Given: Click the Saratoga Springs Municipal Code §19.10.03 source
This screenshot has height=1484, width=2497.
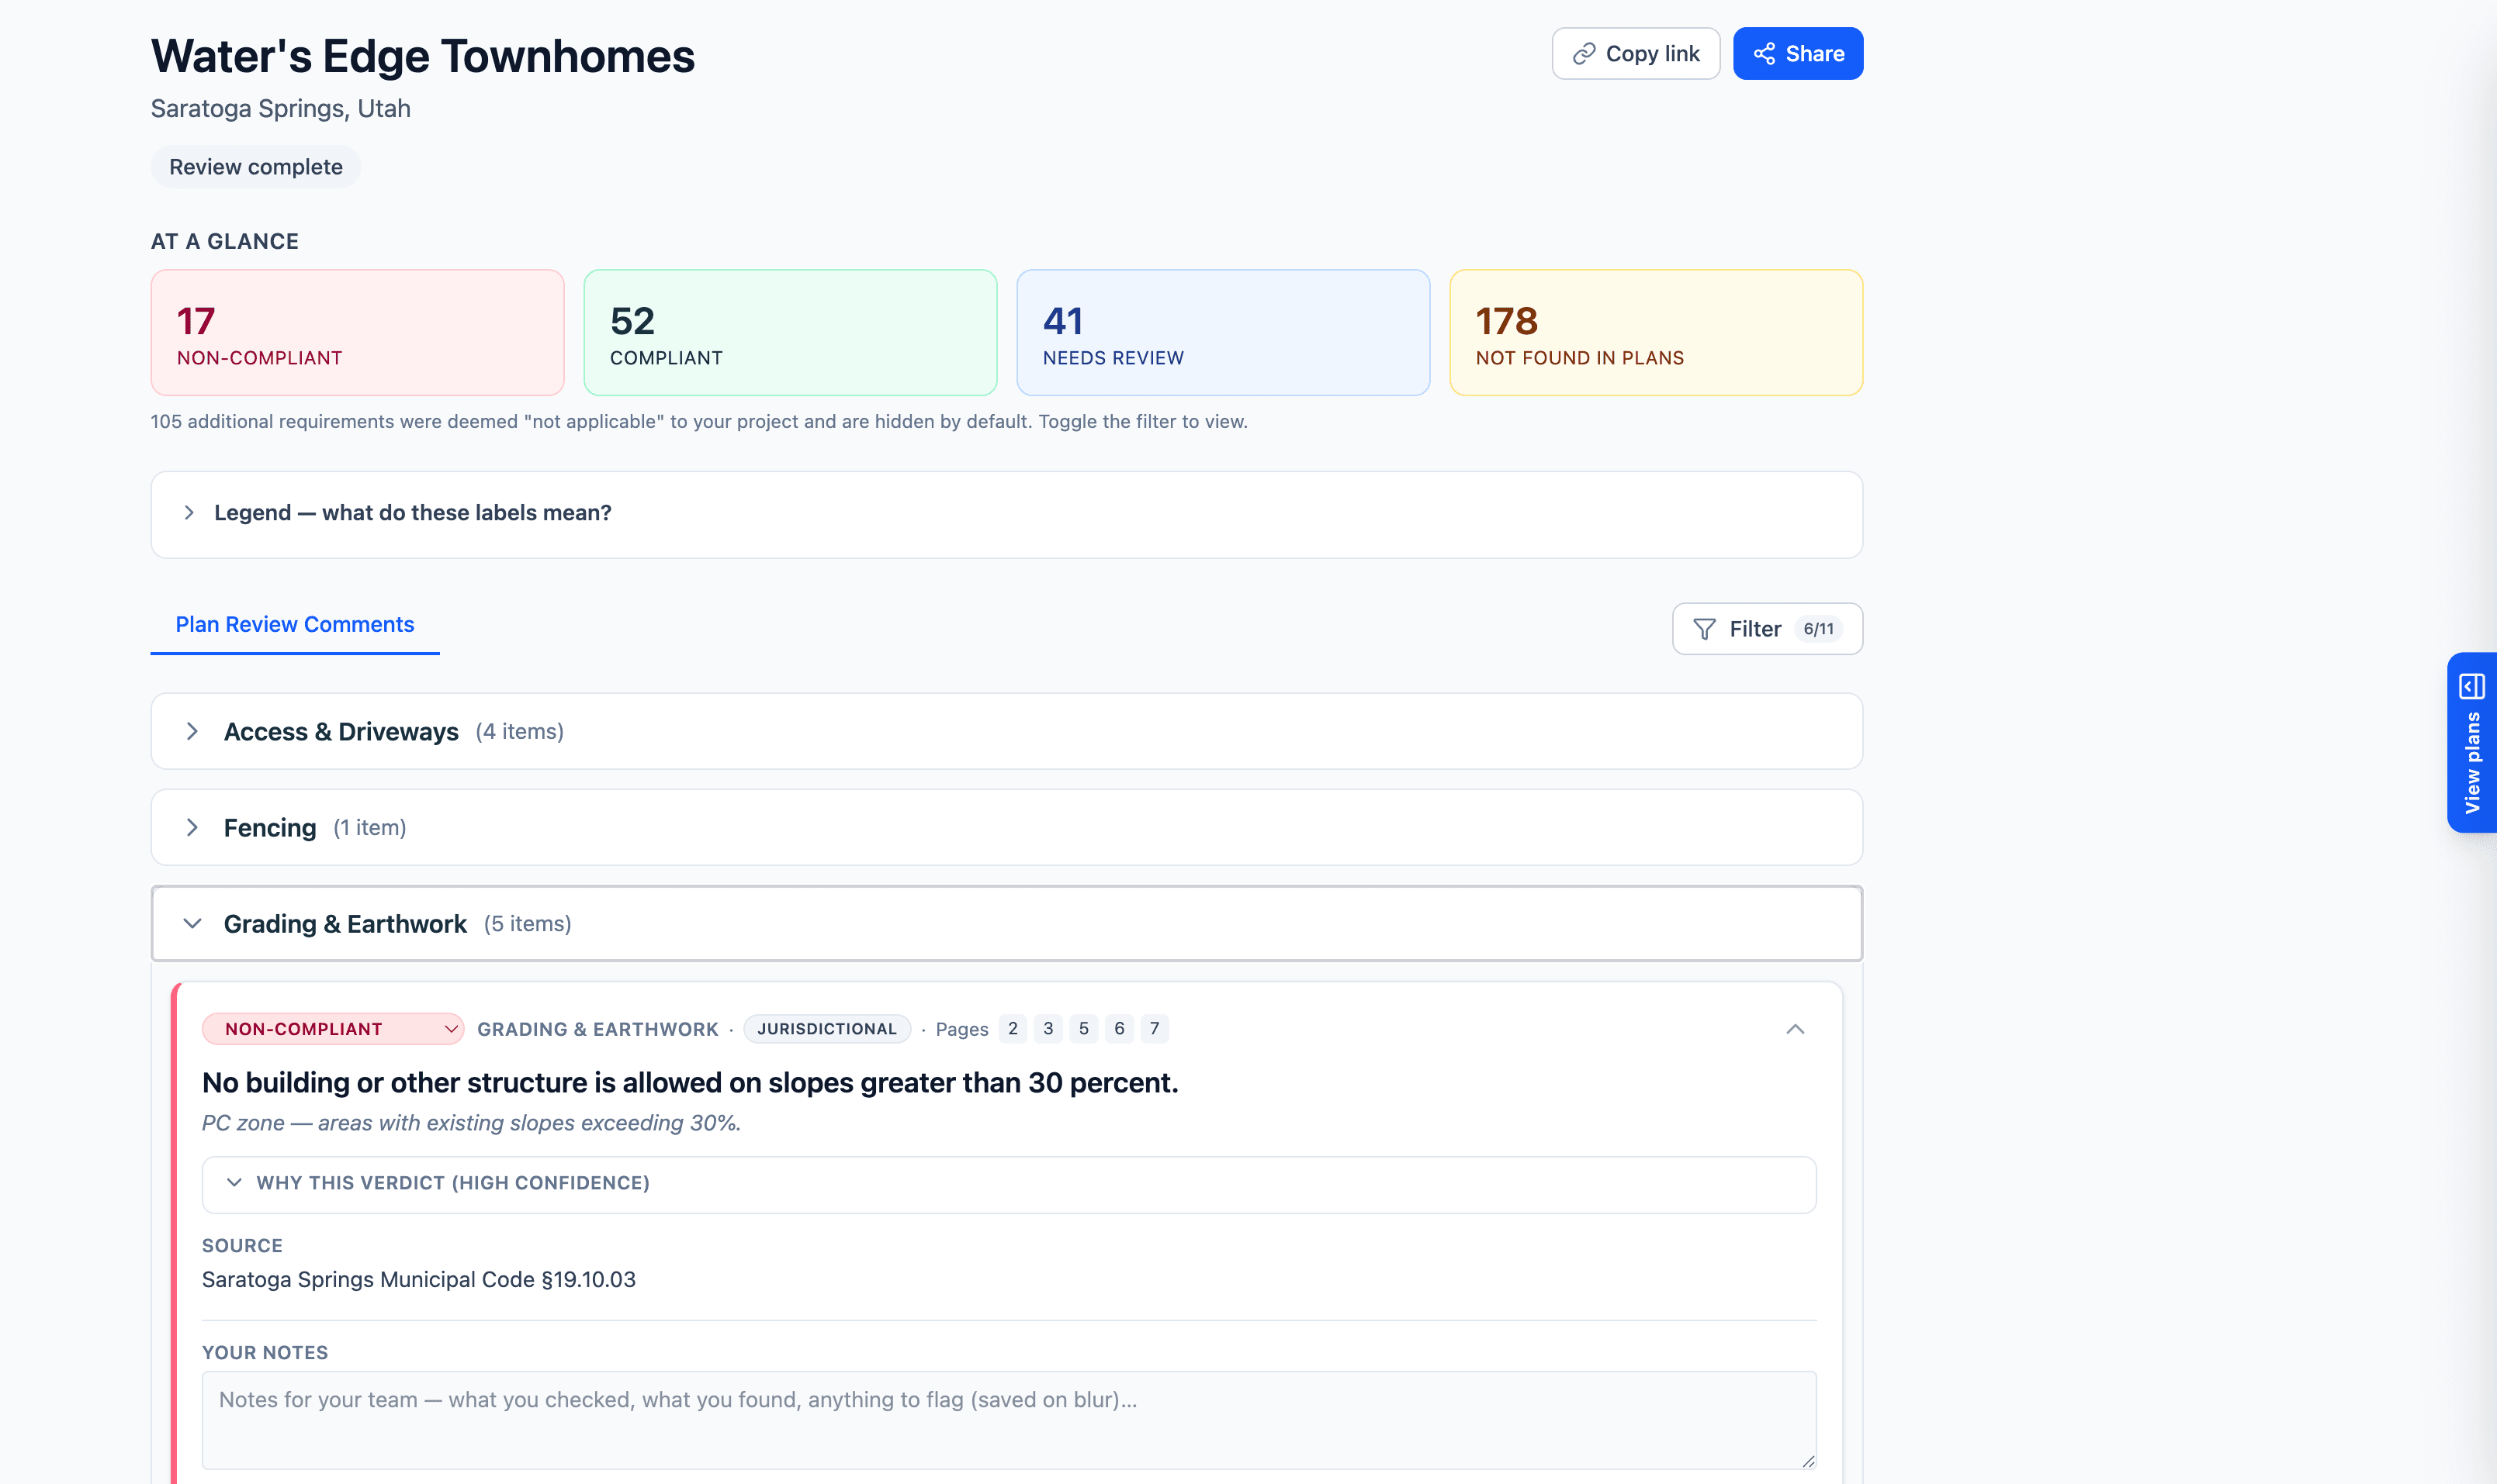Looking at the screenshot, I should [x=418, y=1280].
